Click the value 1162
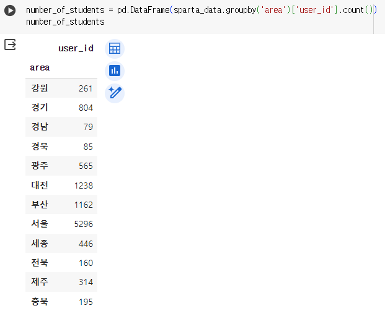The image size is (385, 316). pos(84,205)
